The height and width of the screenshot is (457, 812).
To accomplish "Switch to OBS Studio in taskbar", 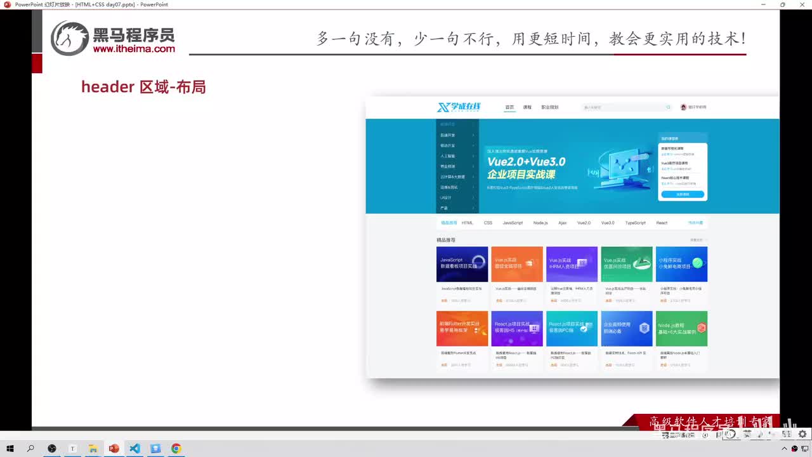I will (x=52, y=449).
